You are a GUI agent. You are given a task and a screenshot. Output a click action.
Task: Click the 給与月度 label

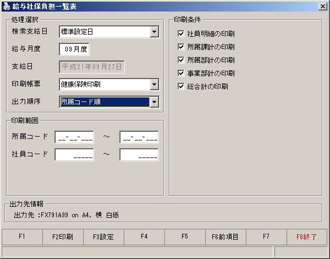pos(26,49)
